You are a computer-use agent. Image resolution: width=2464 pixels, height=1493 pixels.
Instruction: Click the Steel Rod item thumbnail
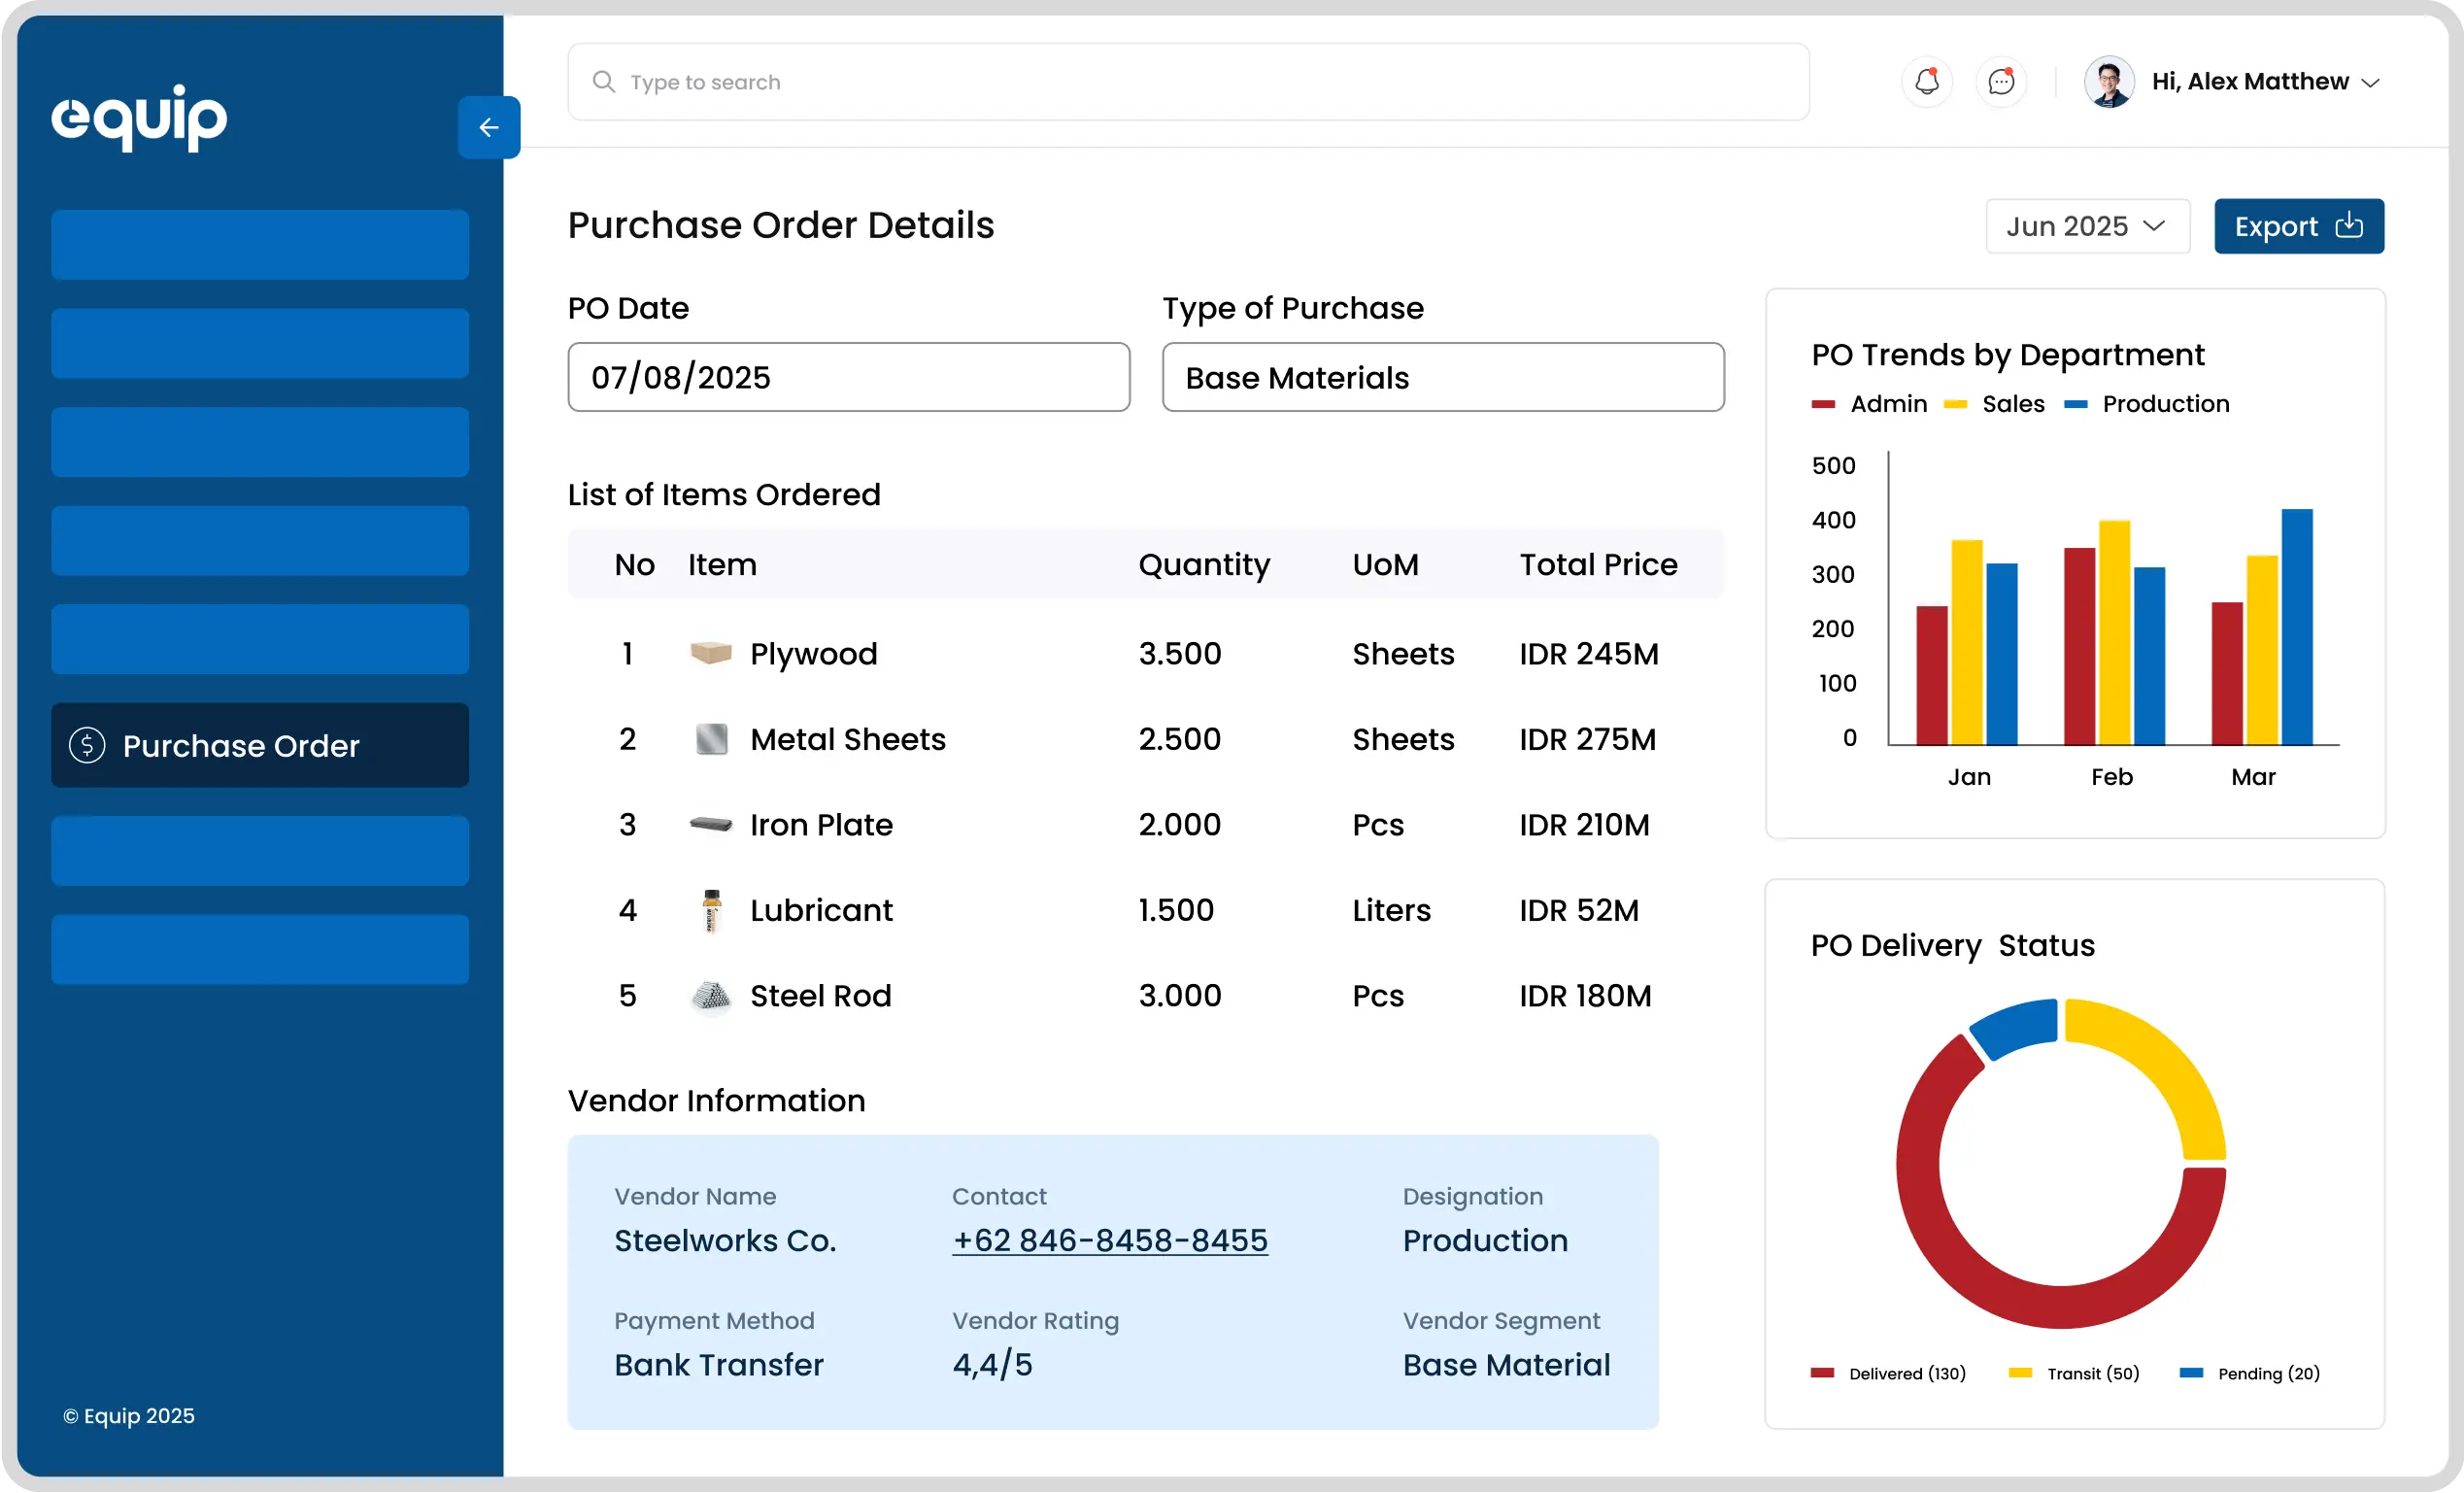point(711,996)
